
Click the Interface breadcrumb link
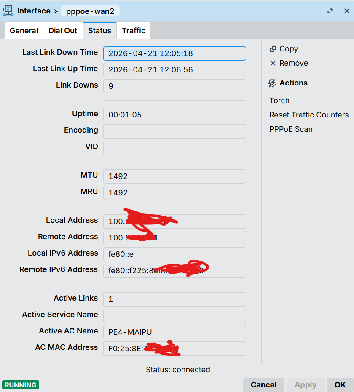34,11
